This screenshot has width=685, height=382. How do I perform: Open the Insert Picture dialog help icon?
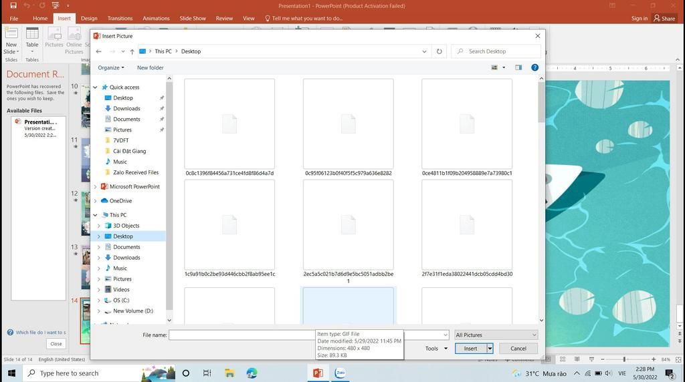pyautogui.click(x=534, y=67)
